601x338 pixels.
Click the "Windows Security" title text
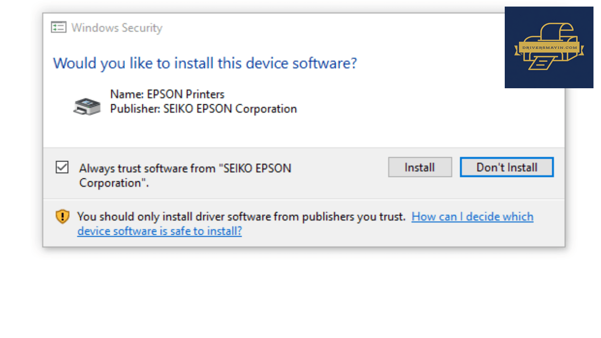pos(116,28)
